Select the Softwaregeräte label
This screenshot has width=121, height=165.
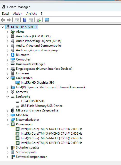click(26, 152)
